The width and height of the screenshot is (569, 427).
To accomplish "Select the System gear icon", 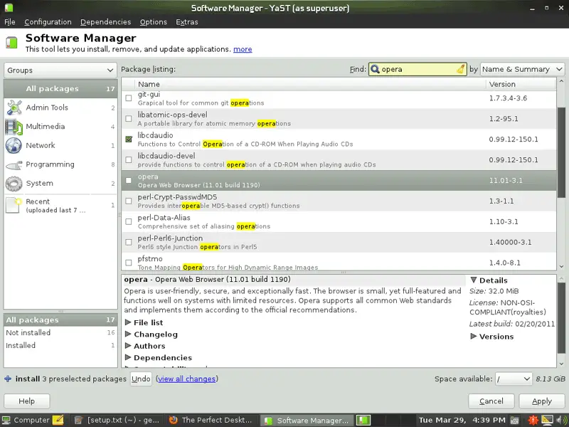I will tap(14, 184).
